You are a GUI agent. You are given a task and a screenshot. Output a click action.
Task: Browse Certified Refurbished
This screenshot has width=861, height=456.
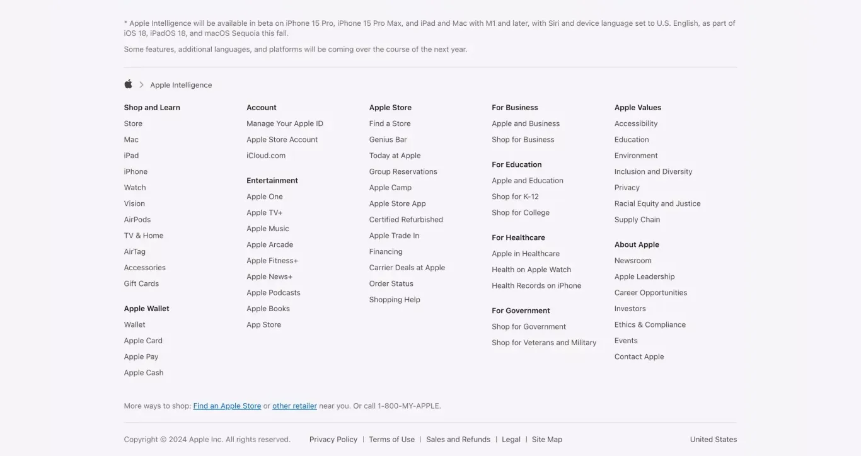(x=407, y=220)
